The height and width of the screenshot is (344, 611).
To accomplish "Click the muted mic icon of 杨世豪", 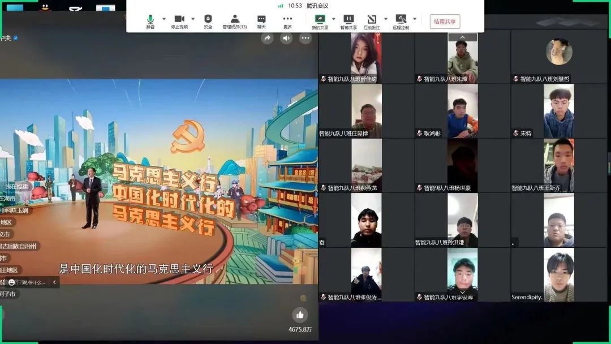I will pos(419,188).
